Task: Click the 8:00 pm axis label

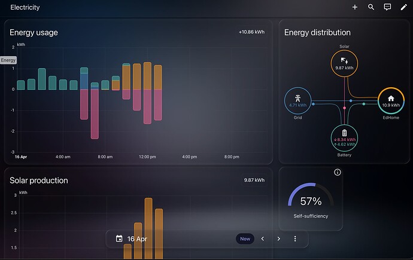Action: (x=232, y=157)
